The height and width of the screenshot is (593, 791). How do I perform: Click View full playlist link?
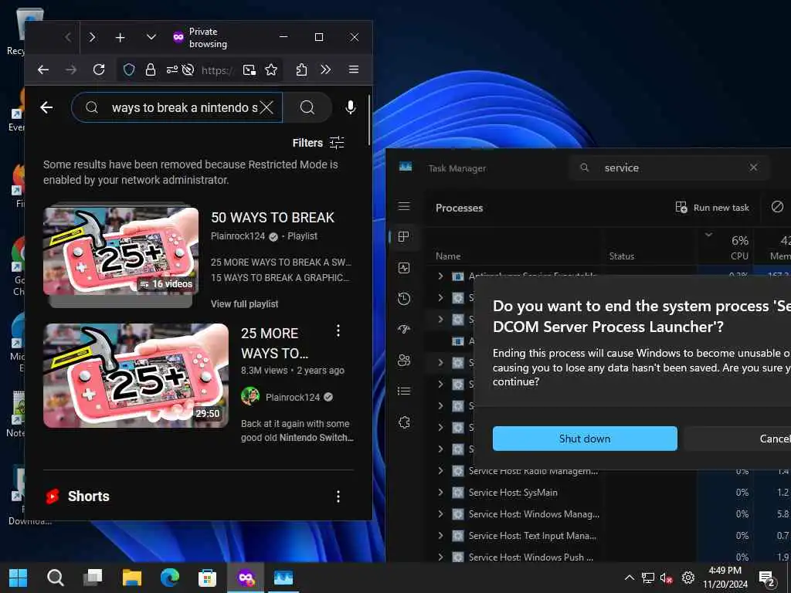[245, 303]
